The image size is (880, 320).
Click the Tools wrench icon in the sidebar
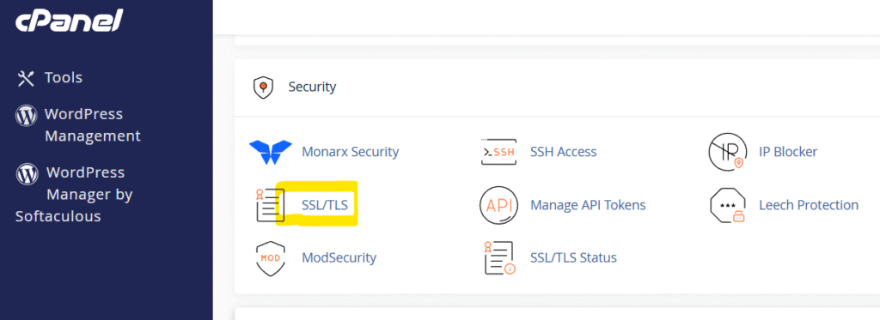click(26, 78)
